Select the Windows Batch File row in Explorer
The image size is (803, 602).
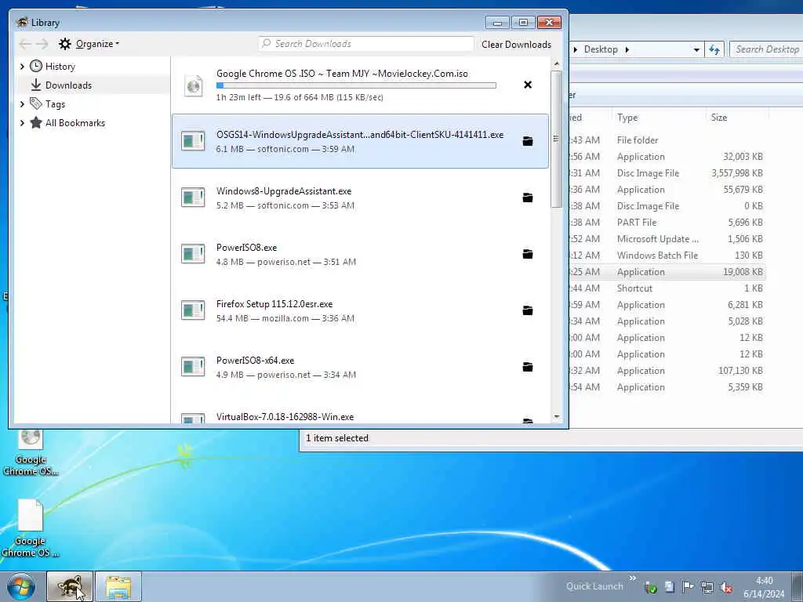[x=668, y=256]
